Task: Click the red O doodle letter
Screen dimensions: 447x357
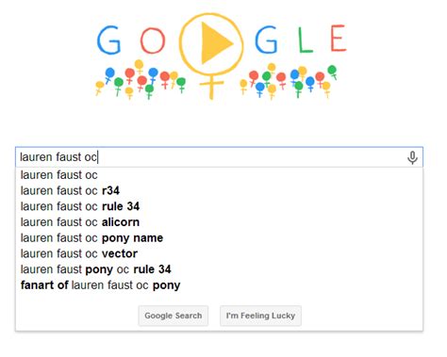Action: point(153,41)
